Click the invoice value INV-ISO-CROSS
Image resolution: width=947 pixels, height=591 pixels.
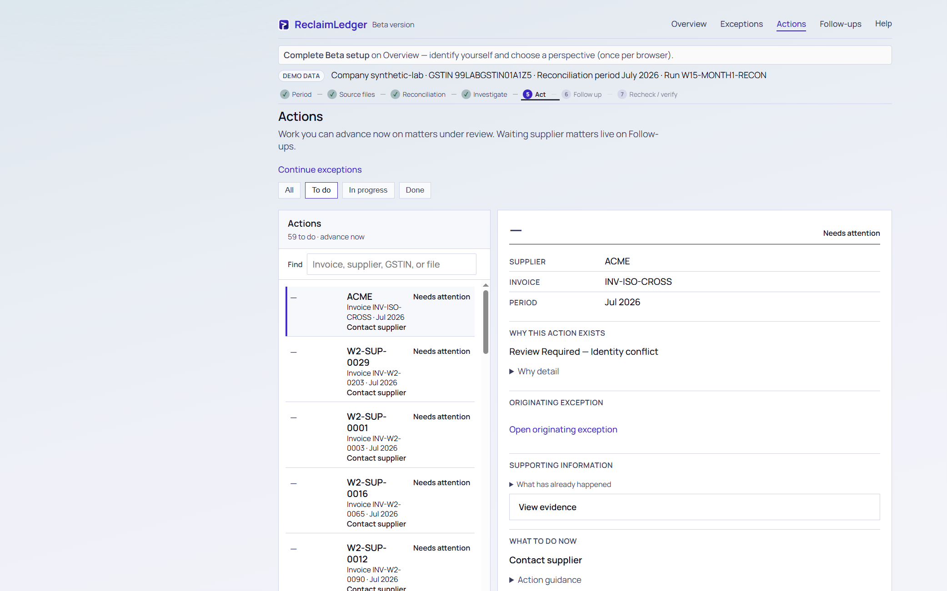click(x=638, y=282)
